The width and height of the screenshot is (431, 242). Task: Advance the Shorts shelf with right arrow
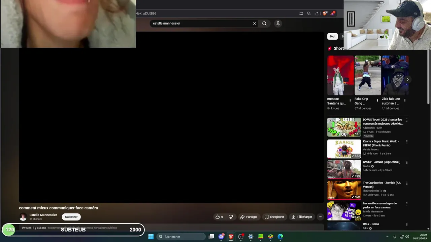click(407, 80)
